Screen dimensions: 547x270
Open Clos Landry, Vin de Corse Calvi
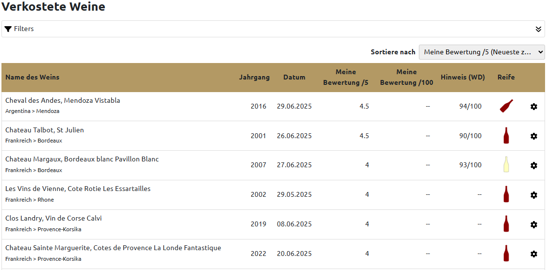[x=54, y=219]
